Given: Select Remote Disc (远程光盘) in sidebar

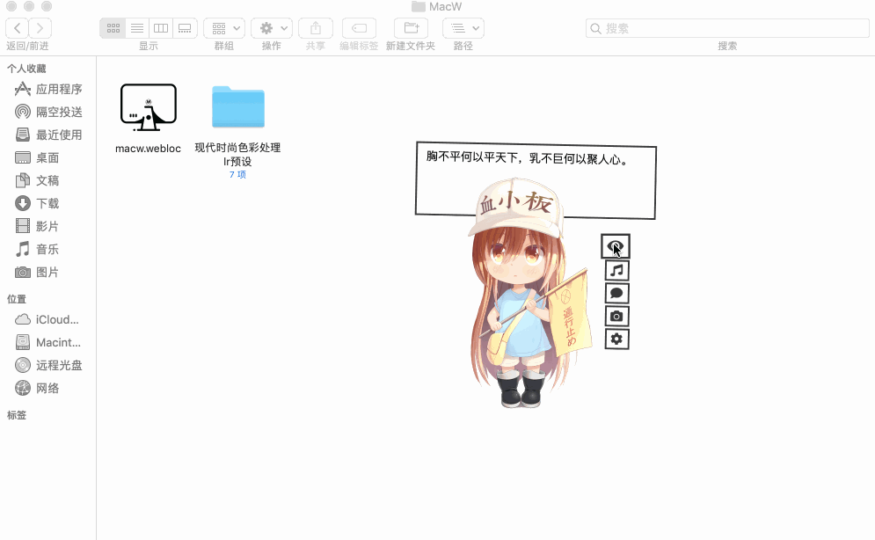Looking at the screenshot, I should pos(48,365).
